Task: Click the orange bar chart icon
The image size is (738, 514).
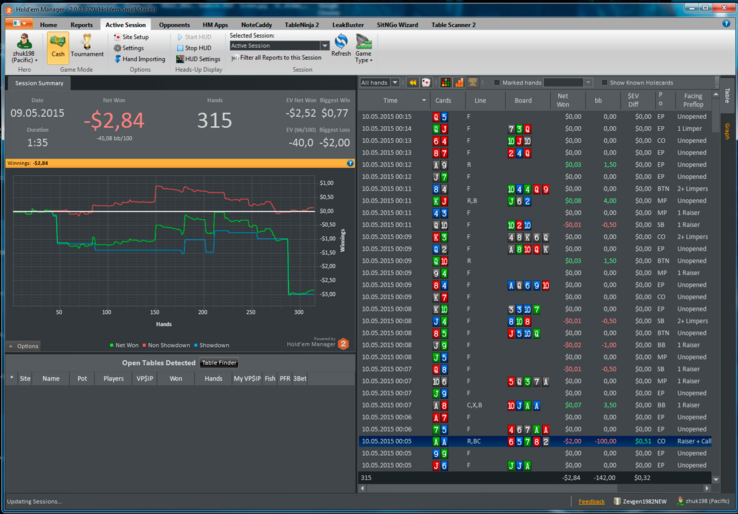Action: [460, 83]
